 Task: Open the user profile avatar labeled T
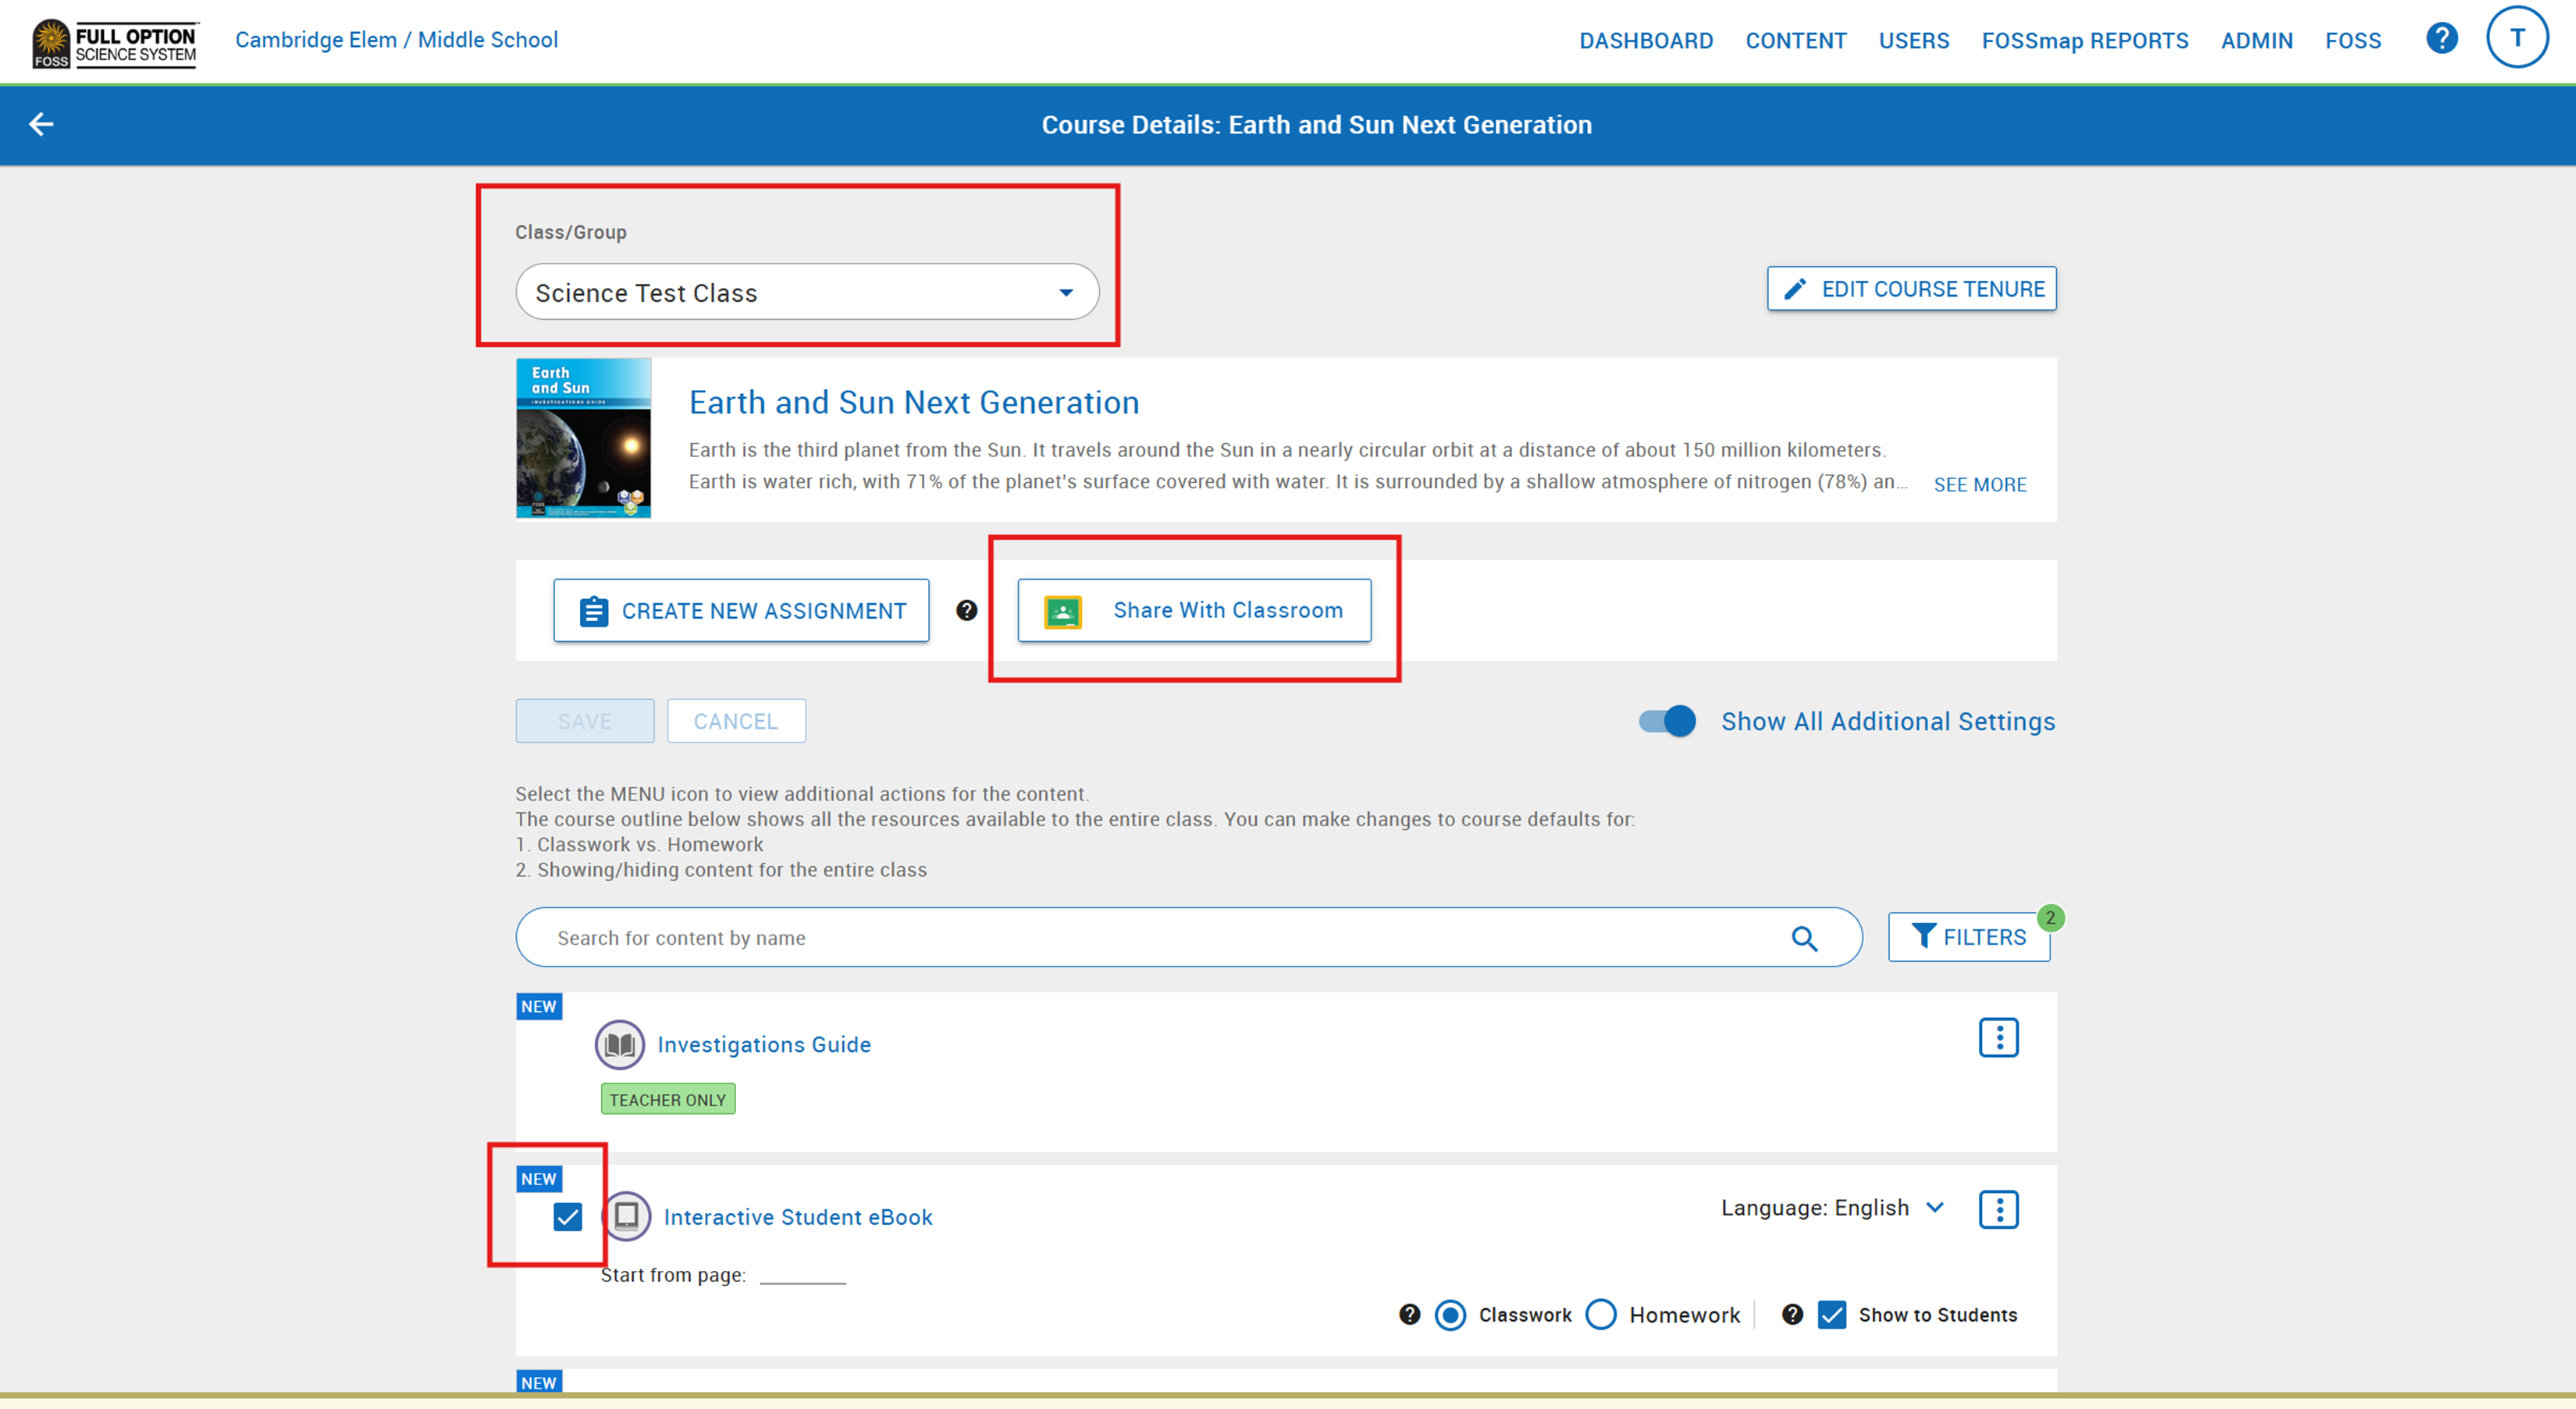coord(2517,38)
